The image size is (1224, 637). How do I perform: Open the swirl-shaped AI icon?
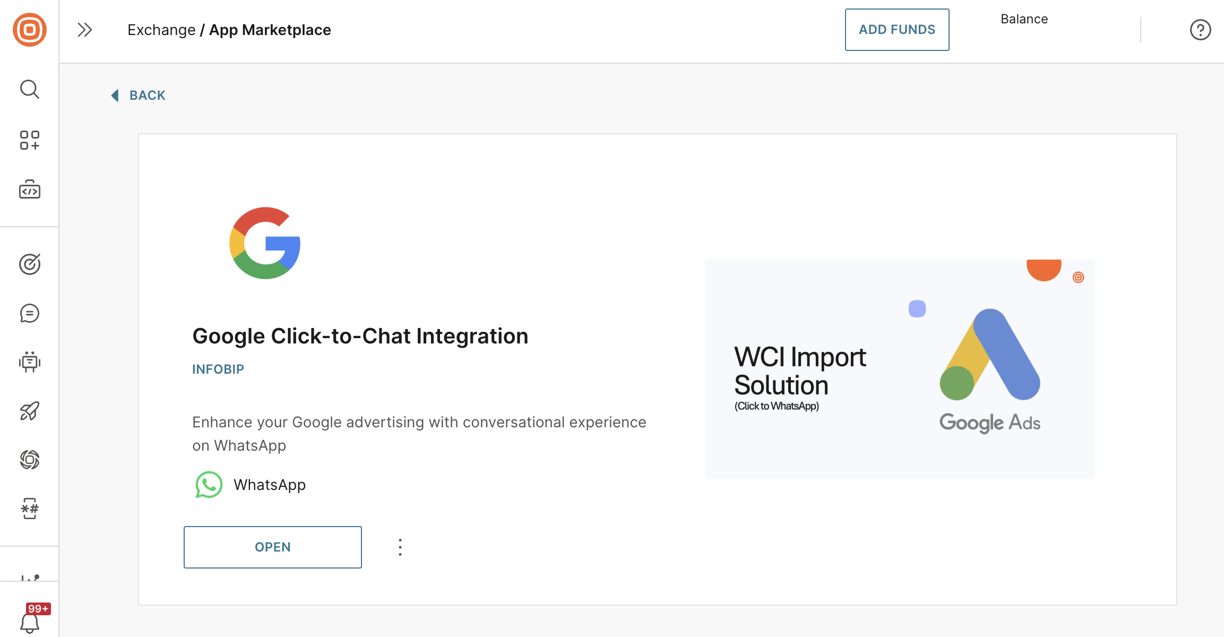tap(30, 460)
